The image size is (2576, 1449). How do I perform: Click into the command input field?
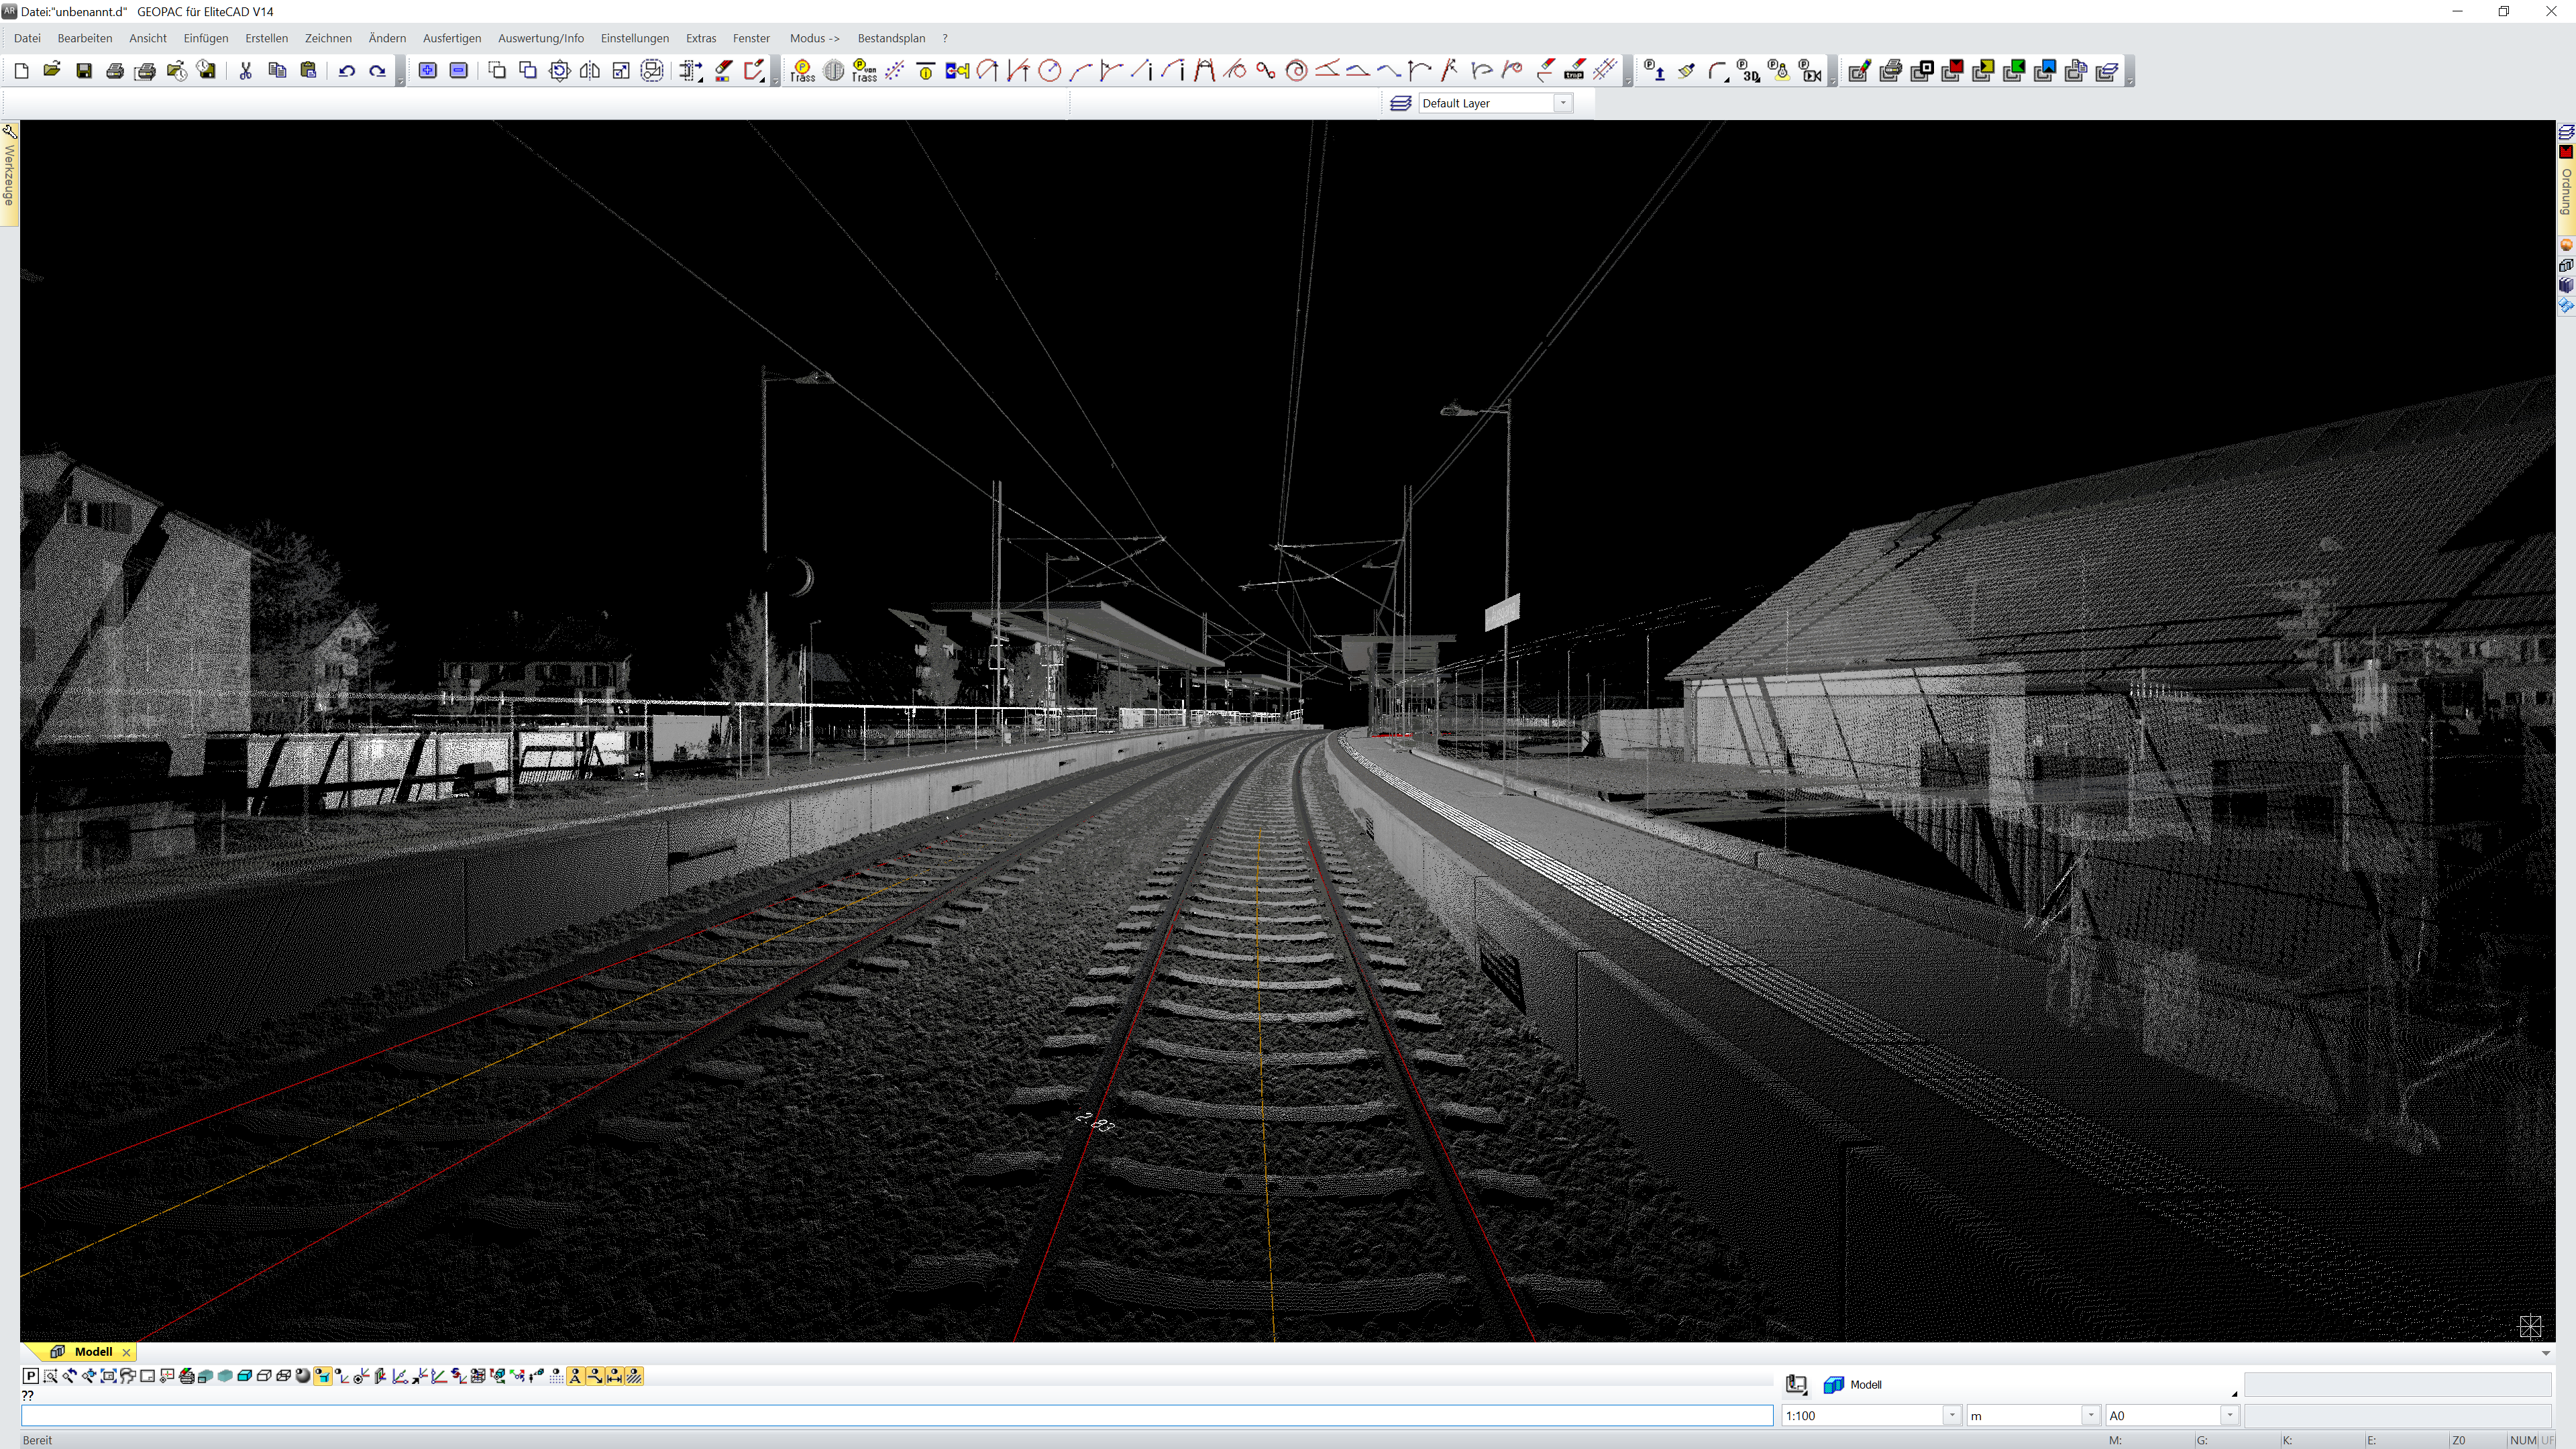tap(896, 1415)
